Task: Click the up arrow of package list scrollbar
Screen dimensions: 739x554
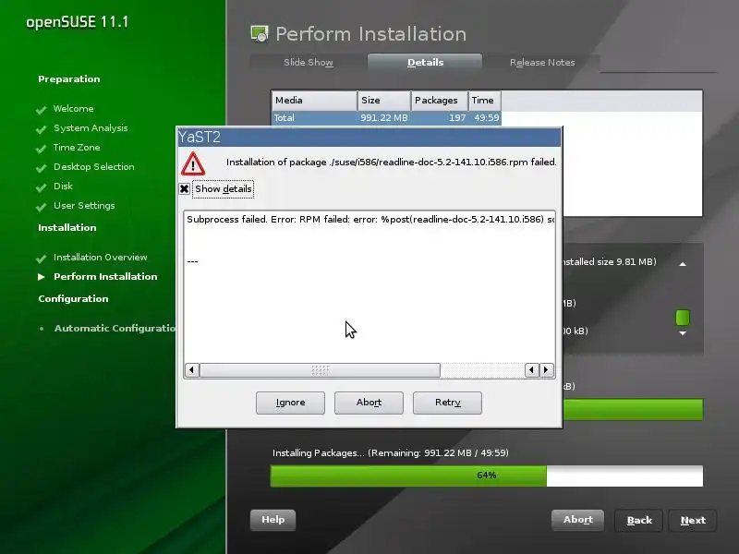Action: click(683, 264)
